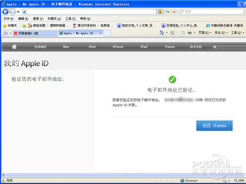Image resolution: width=246 pixels, height=184 pixels.
Task: Open the 群组话题 bookmark link
Action: point(48,26)
